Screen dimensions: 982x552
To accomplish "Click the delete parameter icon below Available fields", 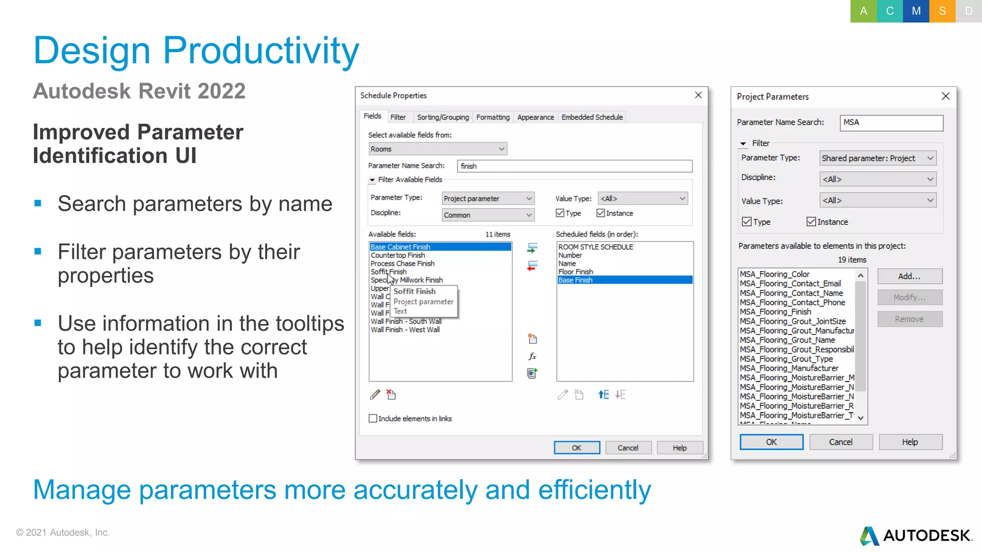I will [x=391, y=394].
